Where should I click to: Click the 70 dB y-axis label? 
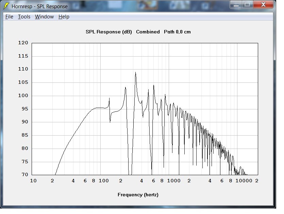(25, 174)
